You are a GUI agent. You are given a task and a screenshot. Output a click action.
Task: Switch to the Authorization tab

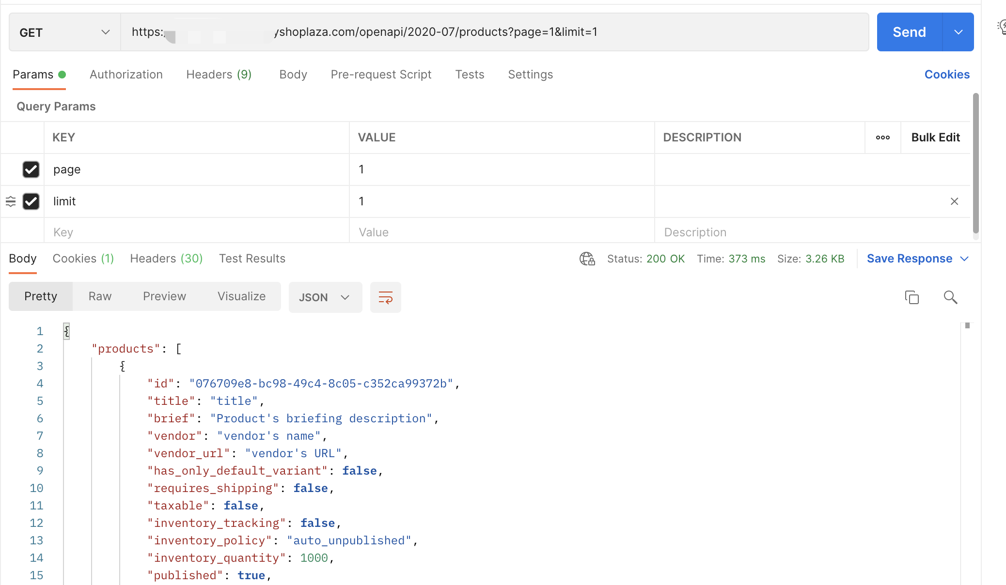pyautogui.click(x=126, y=75)
